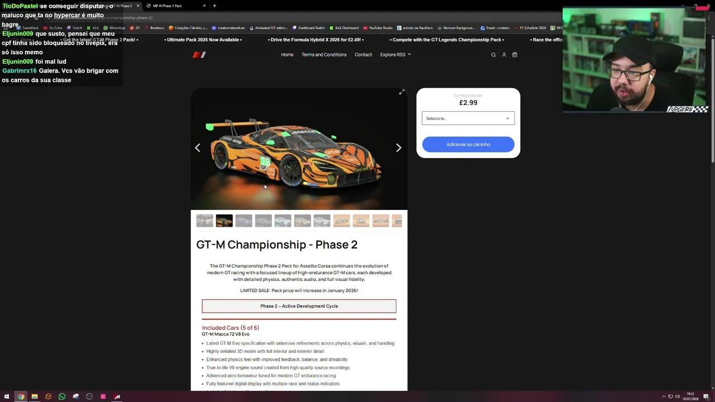Click the main orange car image
Viewport: 715px width, 402px height.
pos(299,149)
